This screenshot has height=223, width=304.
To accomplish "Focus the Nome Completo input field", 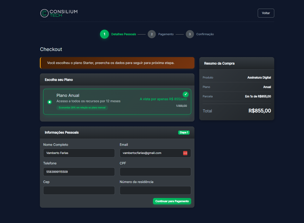I will 79,153.
